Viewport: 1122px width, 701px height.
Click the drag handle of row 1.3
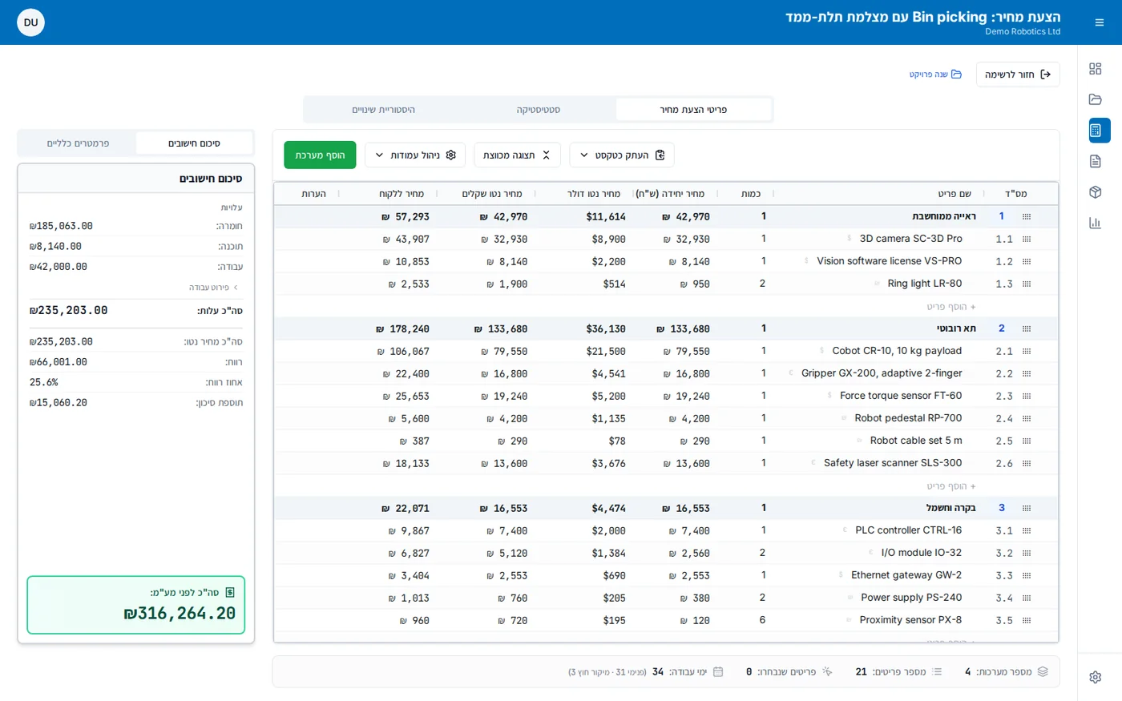pyautogui.click(x=1027, y=284)
